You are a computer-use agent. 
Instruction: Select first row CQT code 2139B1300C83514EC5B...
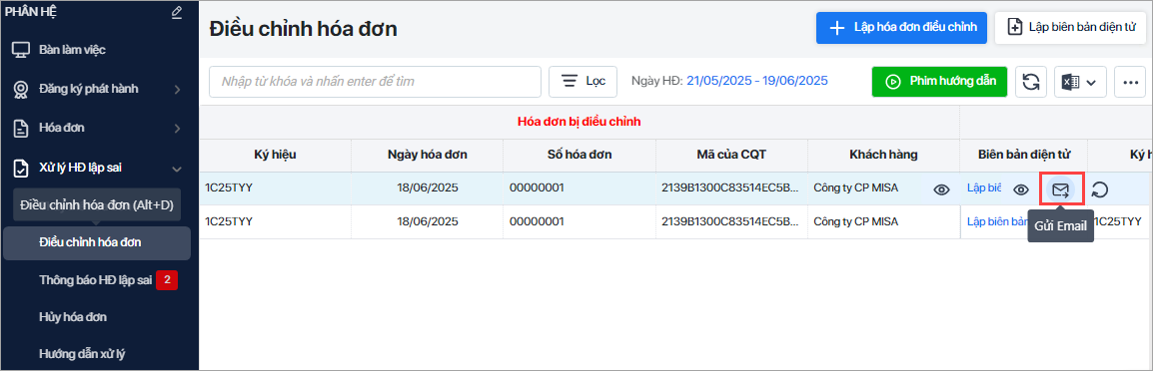click(730, 188)
